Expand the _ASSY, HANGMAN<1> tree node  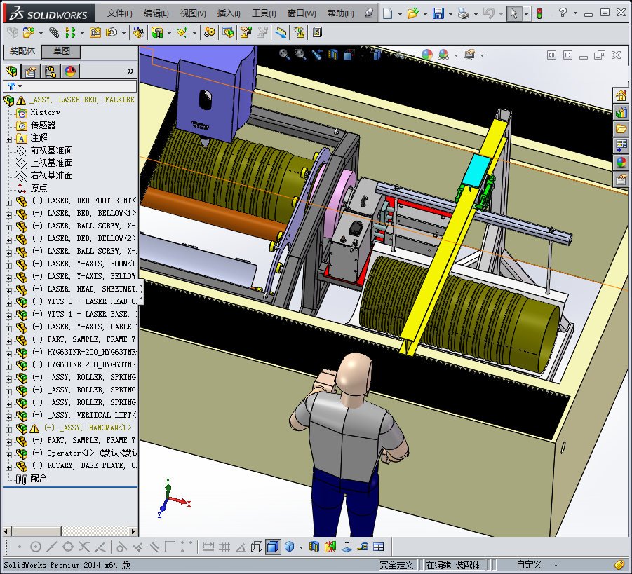8,428
